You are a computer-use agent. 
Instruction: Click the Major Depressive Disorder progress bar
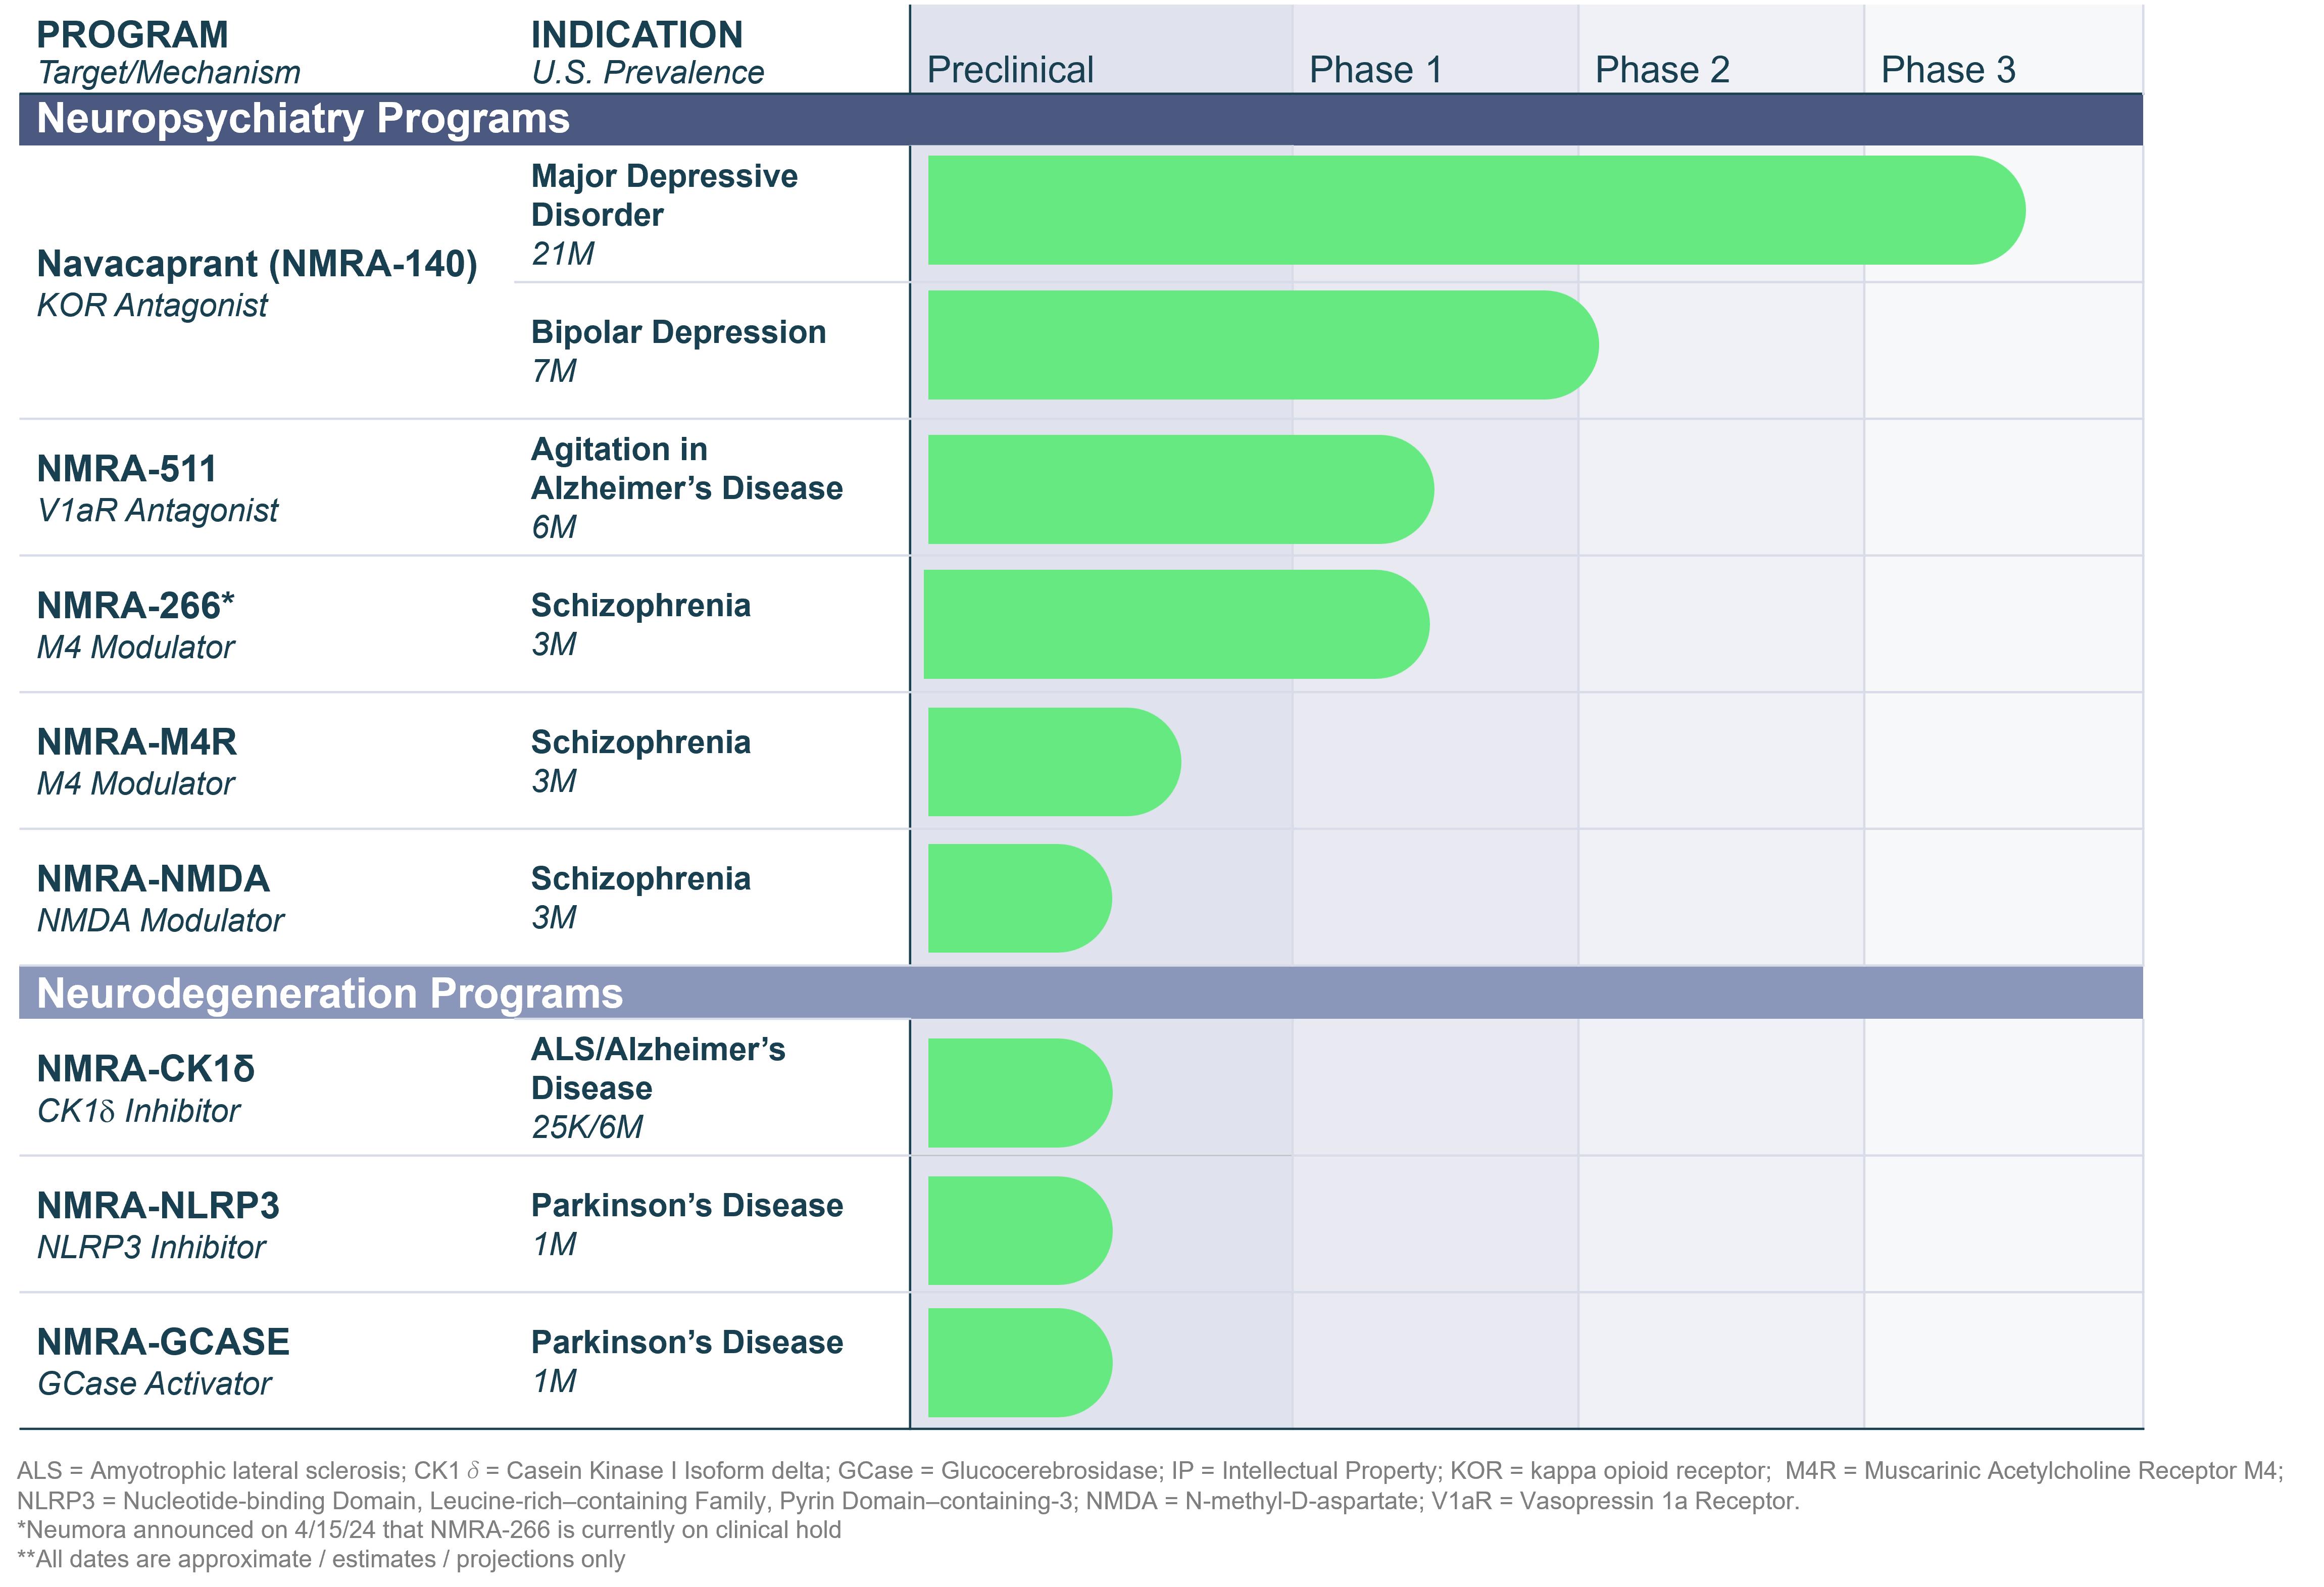1475,210
